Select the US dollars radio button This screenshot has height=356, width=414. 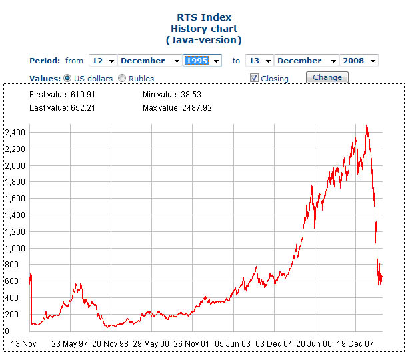pyautogui.click(x=67, y=78)
